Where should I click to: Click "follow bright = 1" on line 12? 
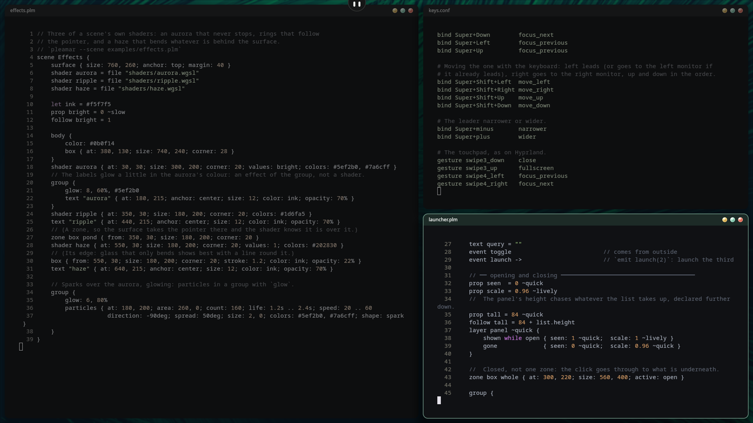(81, 120)
